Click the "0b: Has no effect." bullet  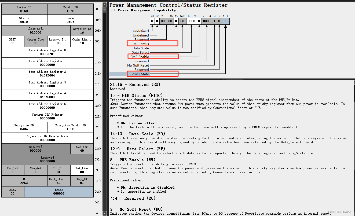140,123
